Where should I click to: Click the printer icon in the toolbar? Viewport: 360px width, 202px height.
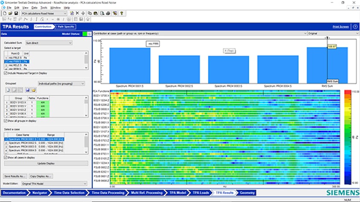tap(108, 13)
